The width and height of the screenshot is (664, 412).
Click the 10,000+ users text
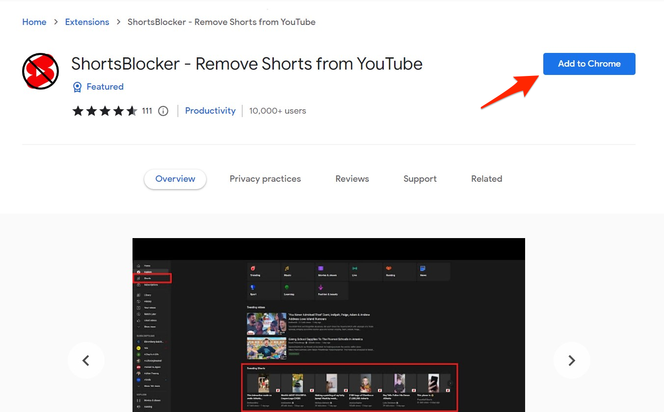point(277,111)
